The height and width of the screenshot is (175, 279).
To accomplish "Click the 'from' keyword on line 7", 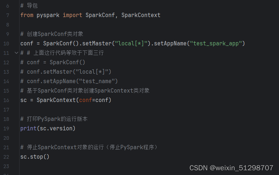I will pos(27,15).
